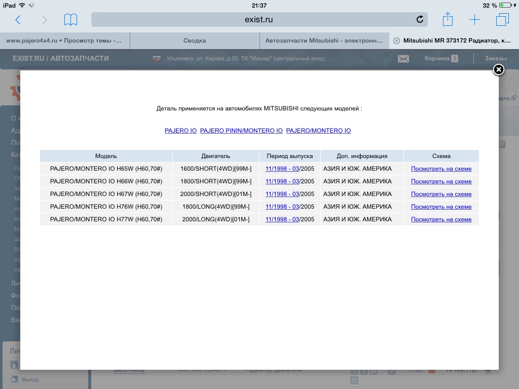The height and width of the screenshot is (389, 519).
Task: Open production period link in H67W row
Action: [x=282, y=194]
